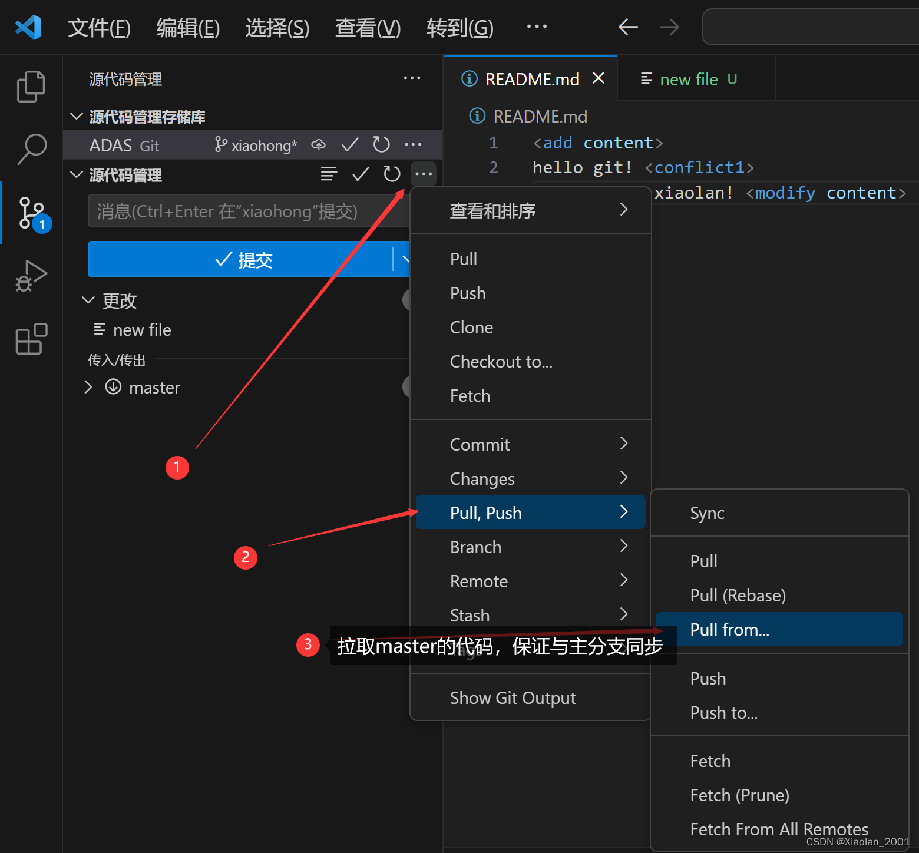Viewport: 919px width, 853px height.
Task: Switch to the README.md tab
Action: 530,79
